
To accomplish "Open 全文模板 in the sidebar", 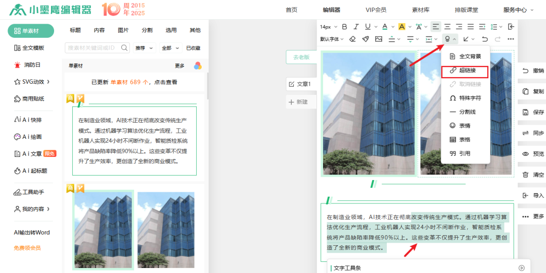I will pos(29,48).
